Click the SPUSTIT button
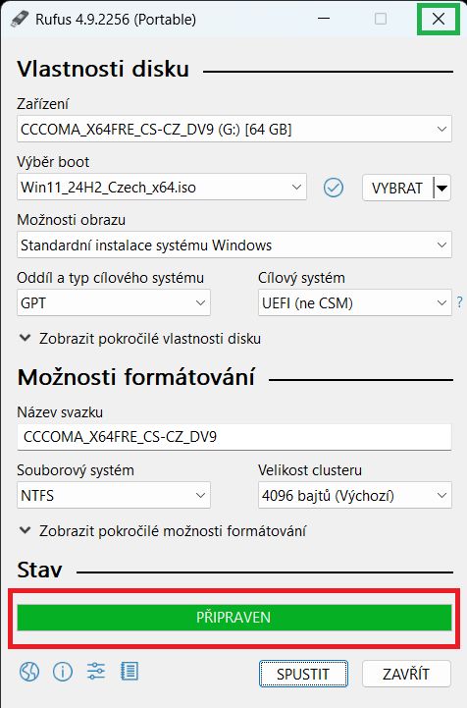 click(303, 674)
